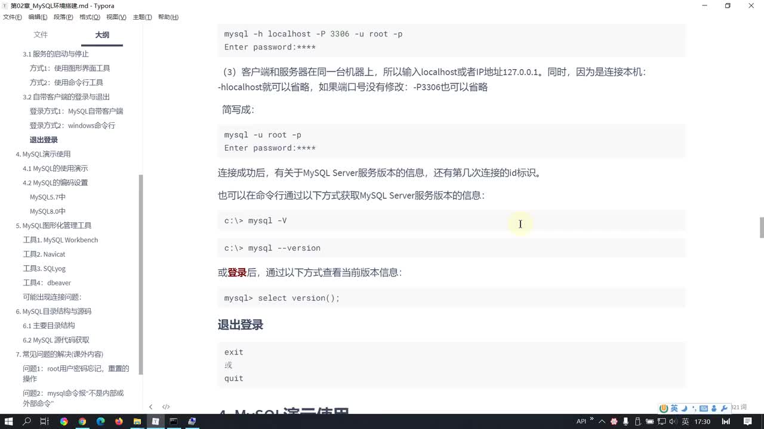Screen dimensions: 764x429
Task: Click the IME logo on floating toolbar
Action: pos(664,408)
